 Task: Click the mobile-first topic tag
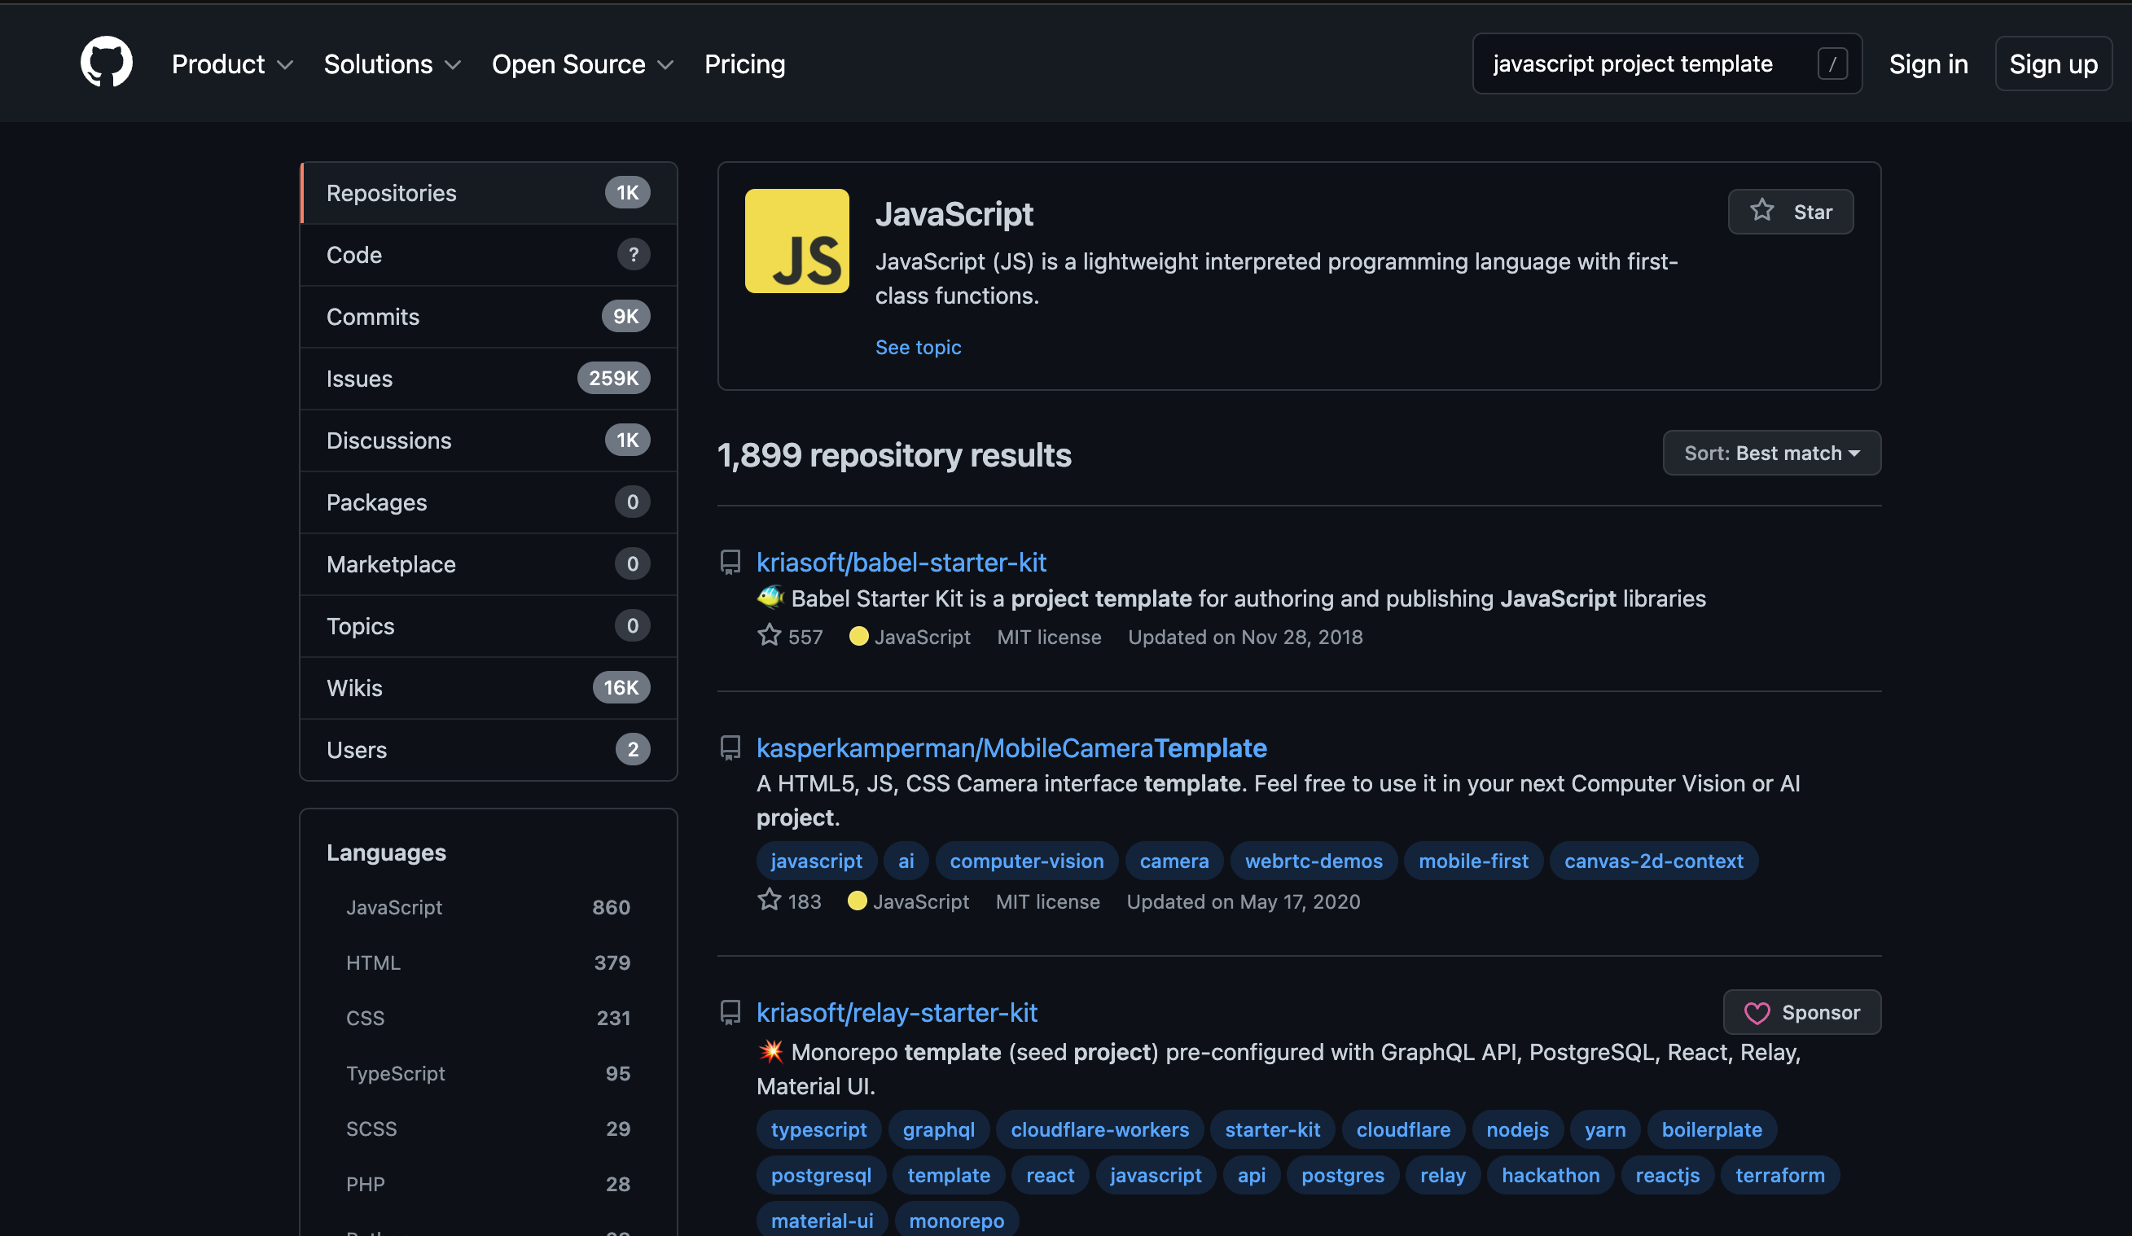1473,861
